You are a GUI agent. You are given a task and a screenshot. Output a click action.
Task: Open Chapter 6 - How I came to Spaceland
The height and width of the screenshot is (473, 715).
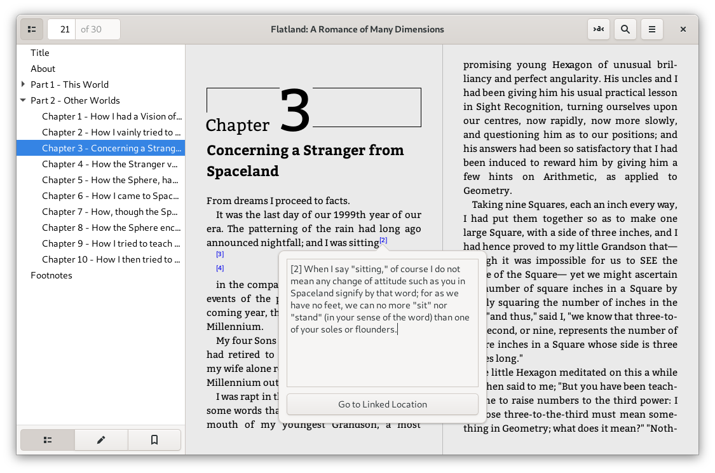[101, 196]
